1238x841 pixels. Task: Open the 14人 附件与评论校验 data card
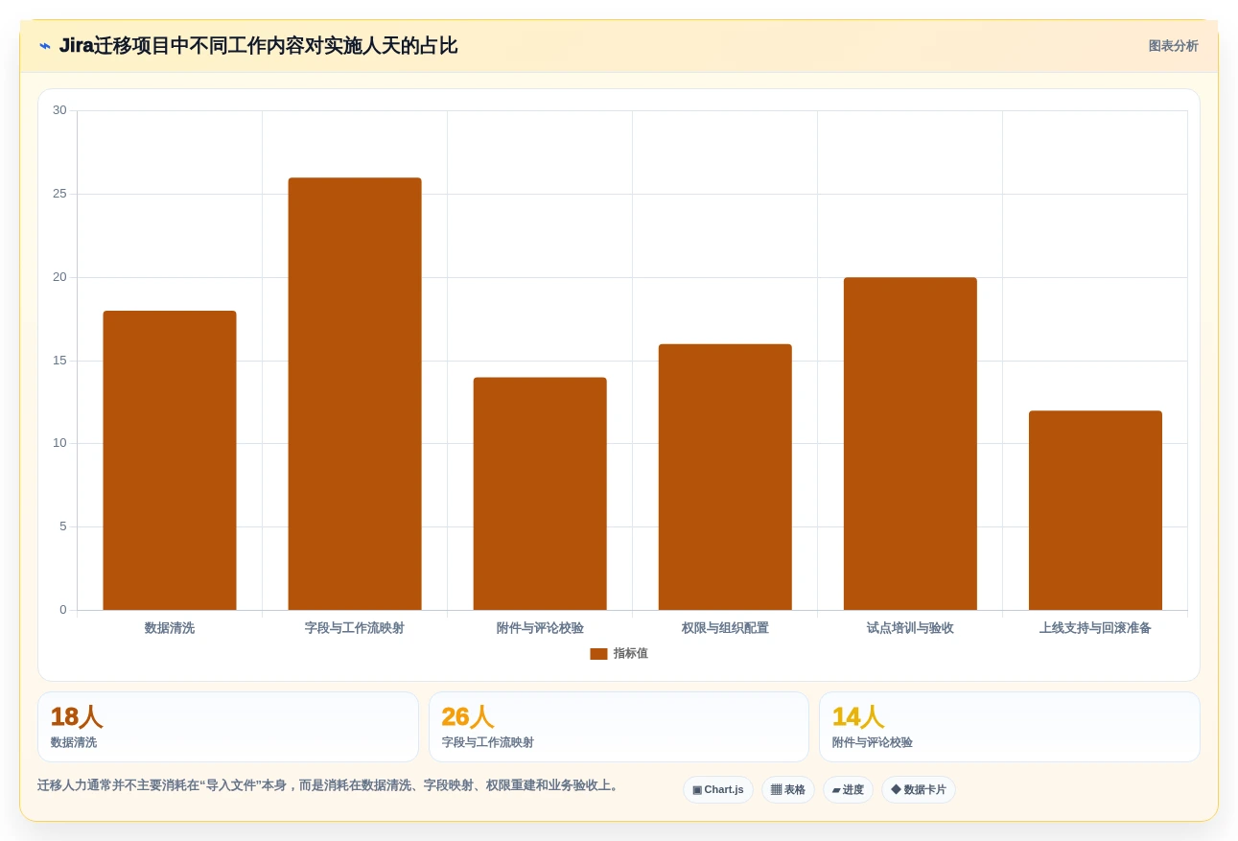point(1009,727)
